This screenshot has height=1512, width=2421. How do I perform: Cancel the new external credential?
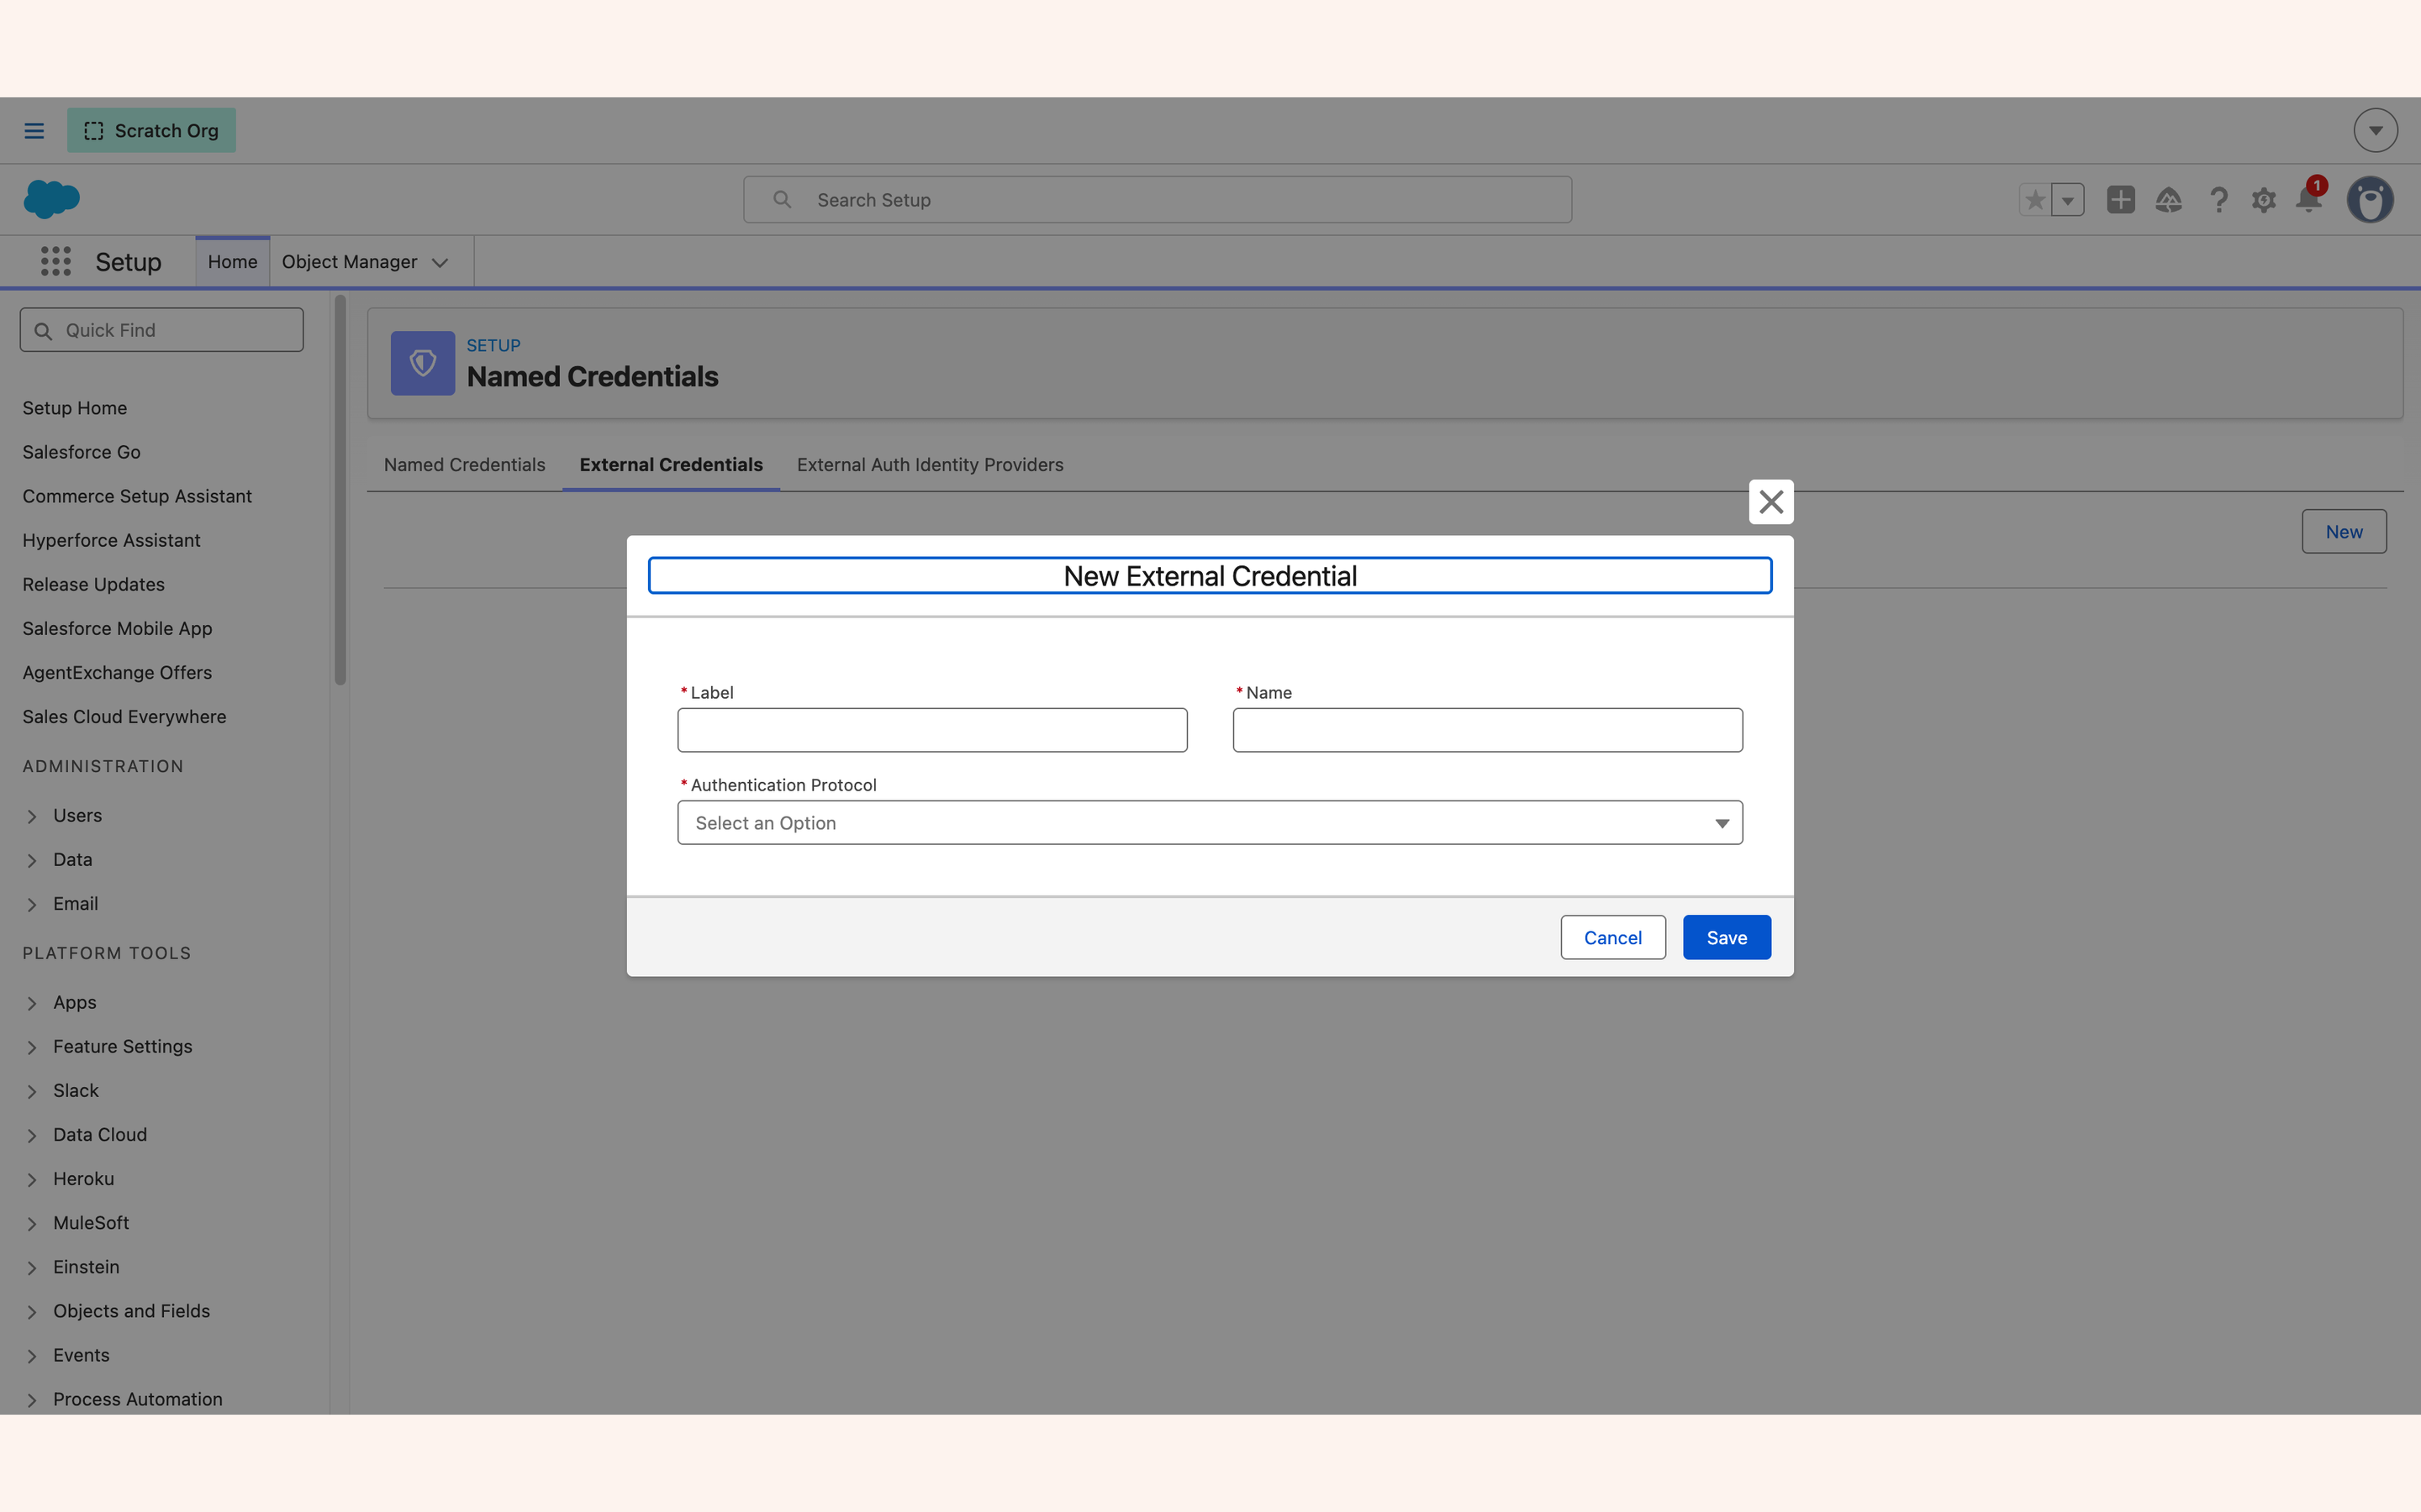coord(1612,938)
